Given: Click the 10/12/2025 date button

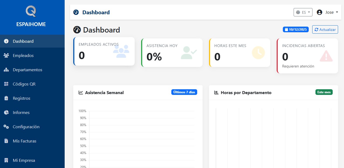Looking at the screenshot, I should click(x=296, y=29).
